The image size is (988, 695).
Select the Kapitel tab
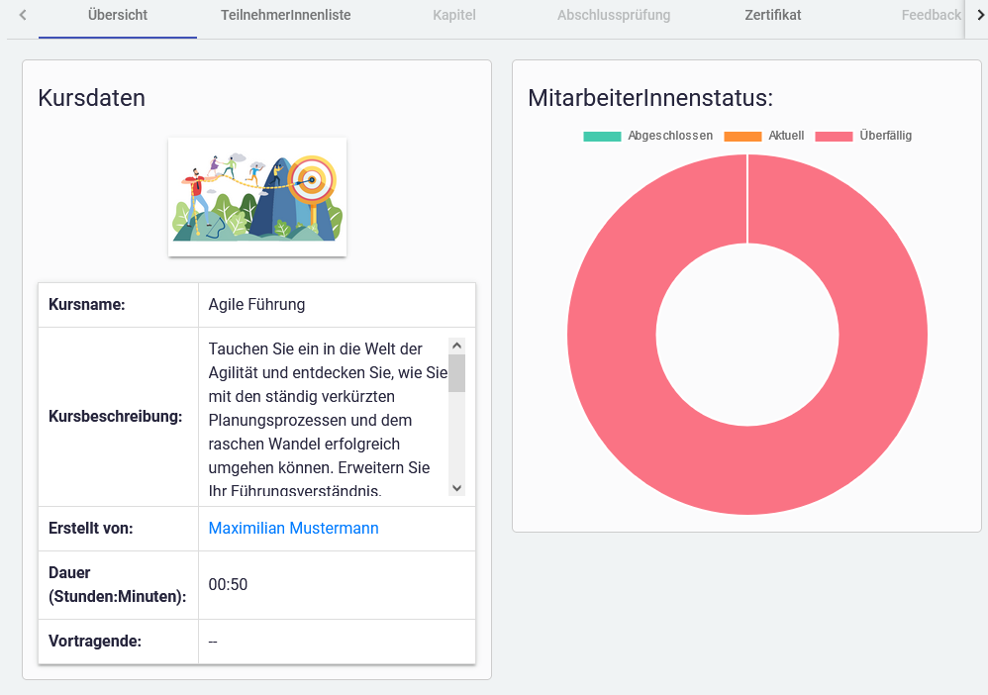point(454,16)
